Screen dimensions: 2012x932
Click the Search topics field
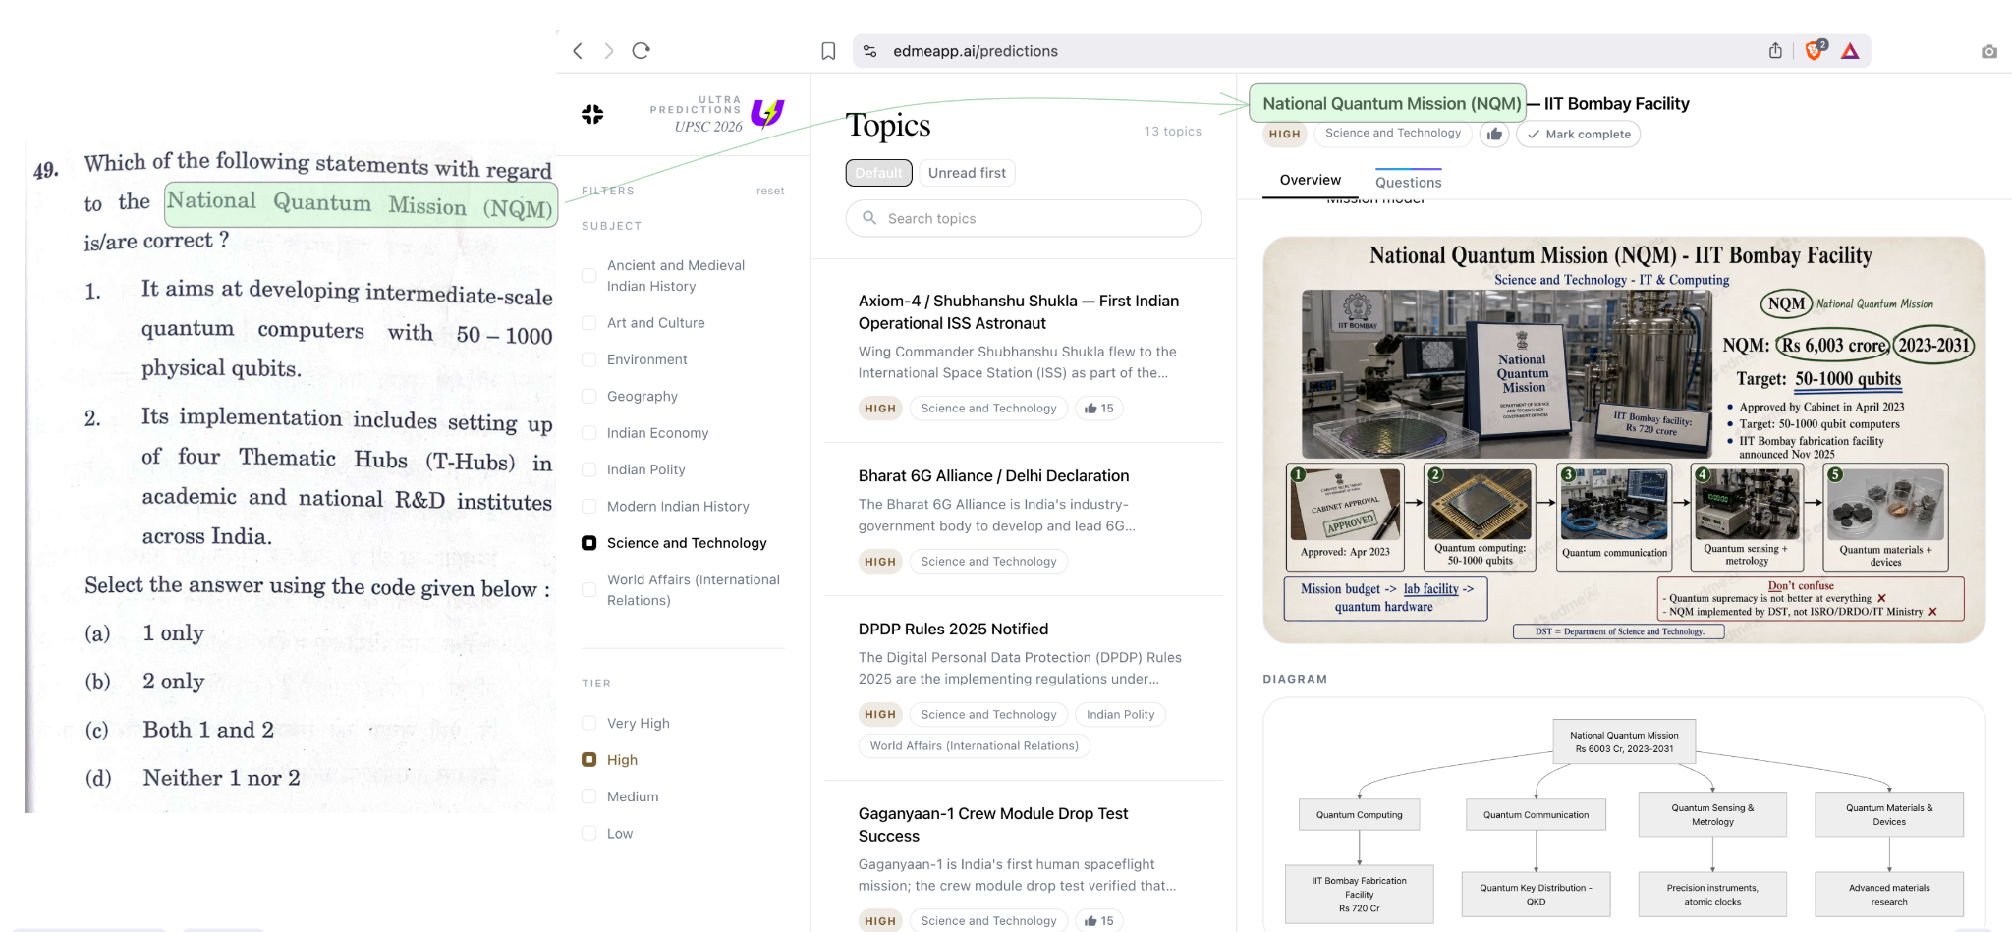point(1023,218)
